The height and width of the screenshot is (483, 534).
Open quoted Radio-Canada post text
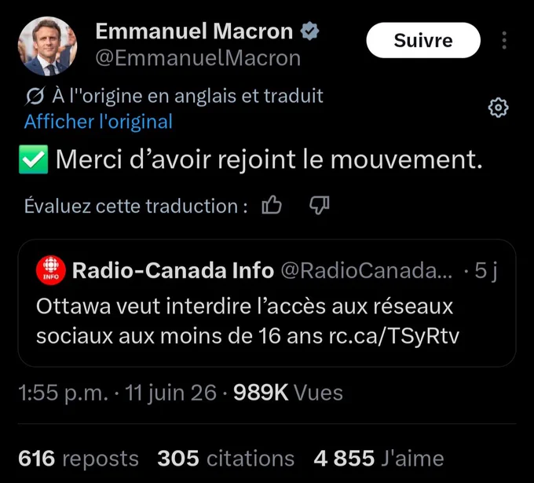(248, 321)
